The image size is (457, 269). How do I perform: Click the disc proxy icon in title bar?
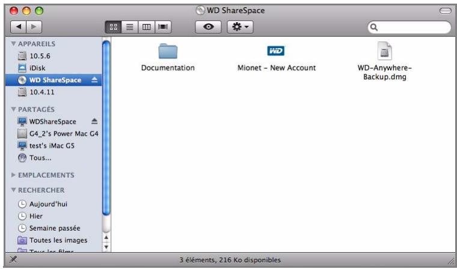coord(200,10)
